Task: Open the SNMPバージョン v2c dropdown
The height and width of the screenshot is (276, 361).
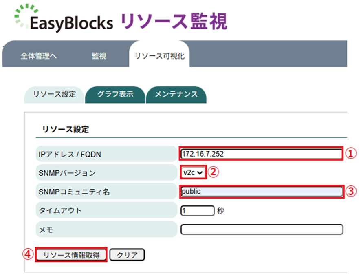Action: tap(193, 172)
